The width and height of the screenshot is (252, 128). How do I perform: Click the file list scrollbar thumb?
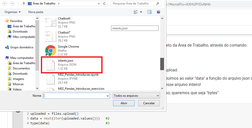point(162,64)
